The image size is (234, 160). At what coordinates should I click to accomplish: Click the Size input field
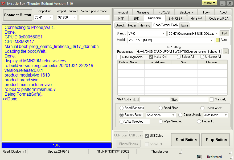point(194,100)
